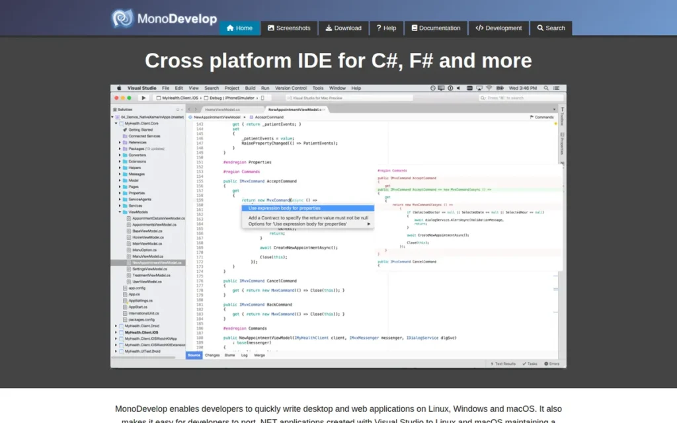Viewport: 677px width, 423px height.
Task: Open the Documentation page
Action: coord(436,28)
